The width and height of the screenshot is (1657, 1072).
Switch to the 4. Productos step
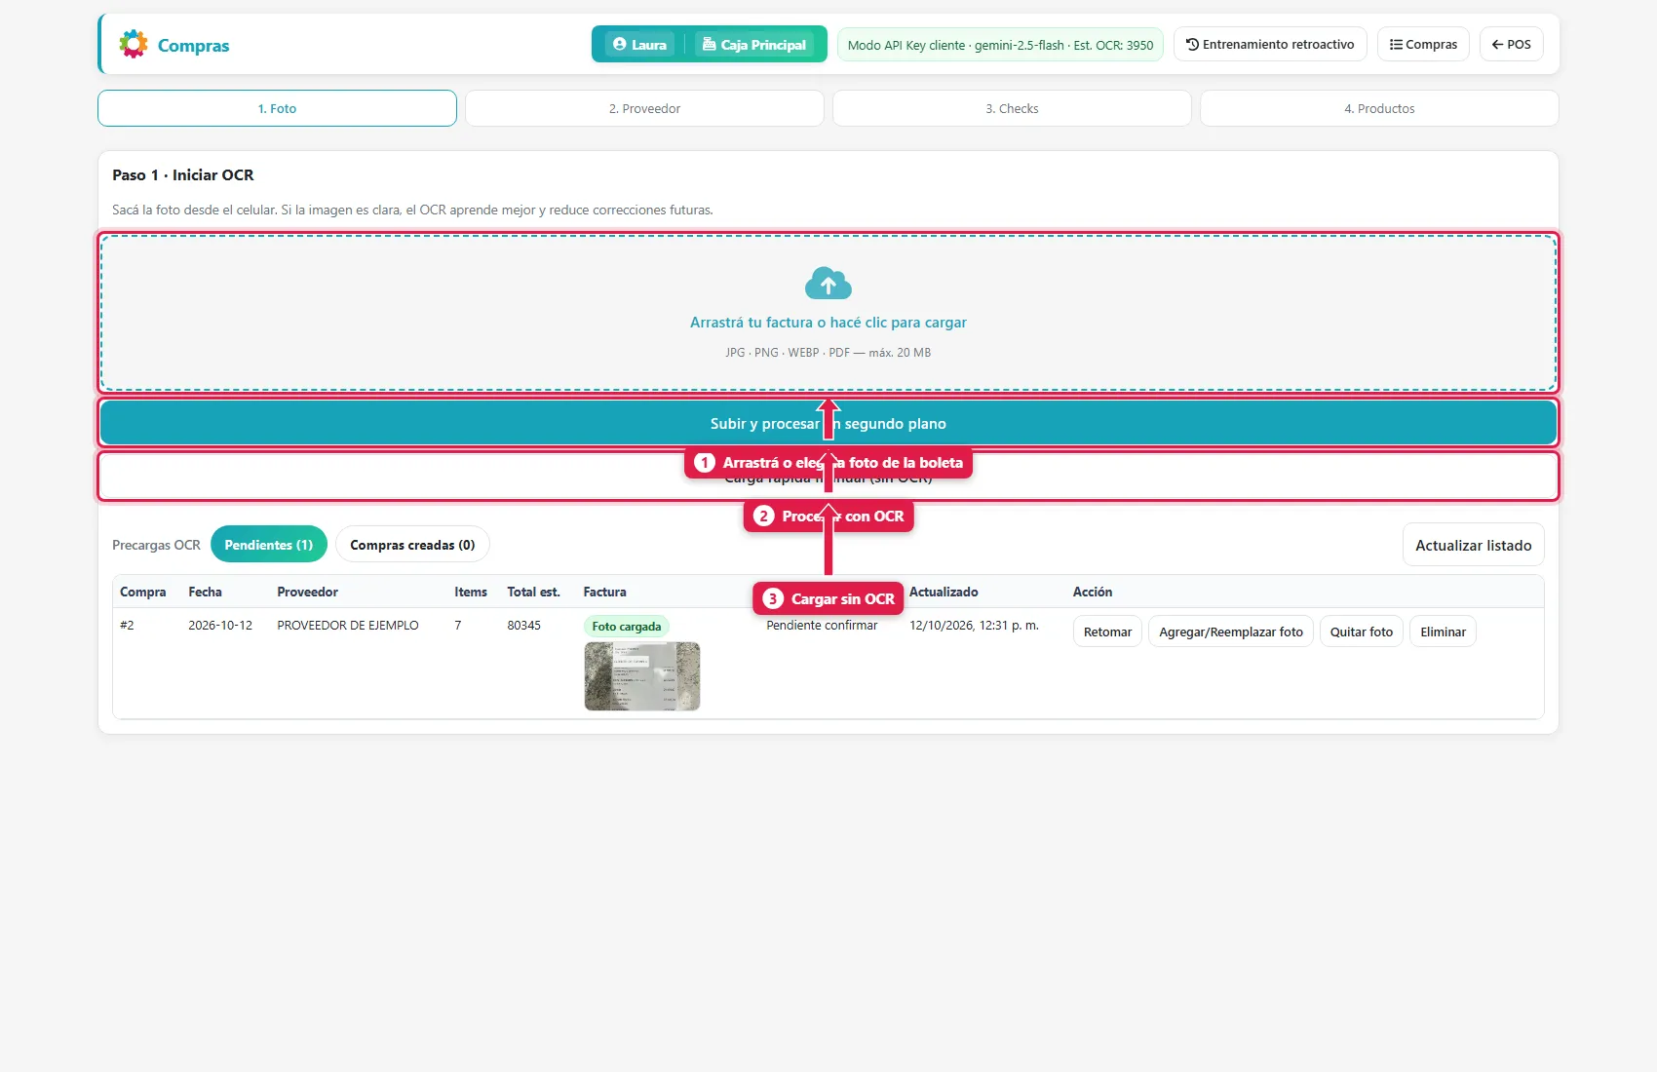[1379, 108]
